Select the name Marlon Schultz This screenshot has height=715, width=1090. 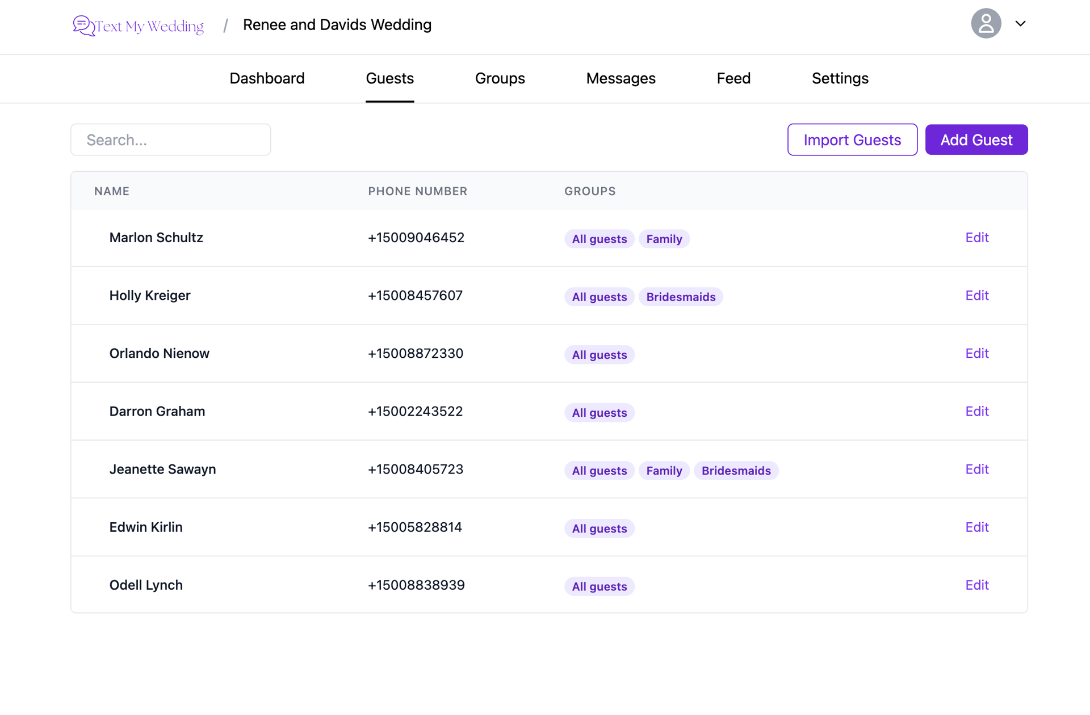click(x=156, y=238)
